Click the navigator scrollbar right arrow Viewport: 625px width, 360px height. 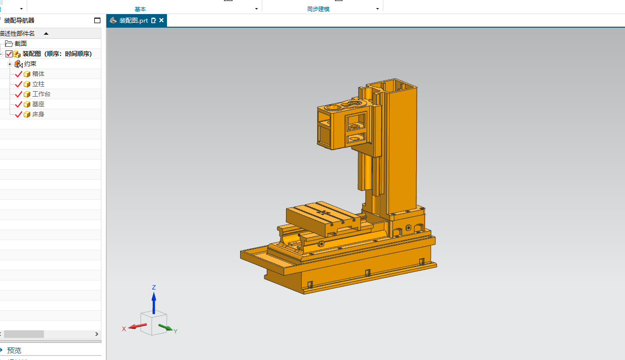(x=97, y=334)
